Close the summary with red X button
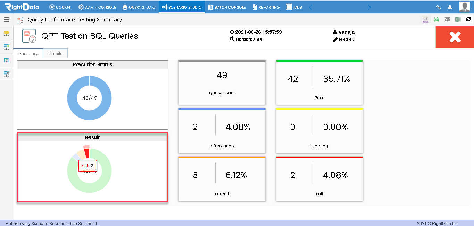This screenshot has height=226, width=474. tap(455, 37)
